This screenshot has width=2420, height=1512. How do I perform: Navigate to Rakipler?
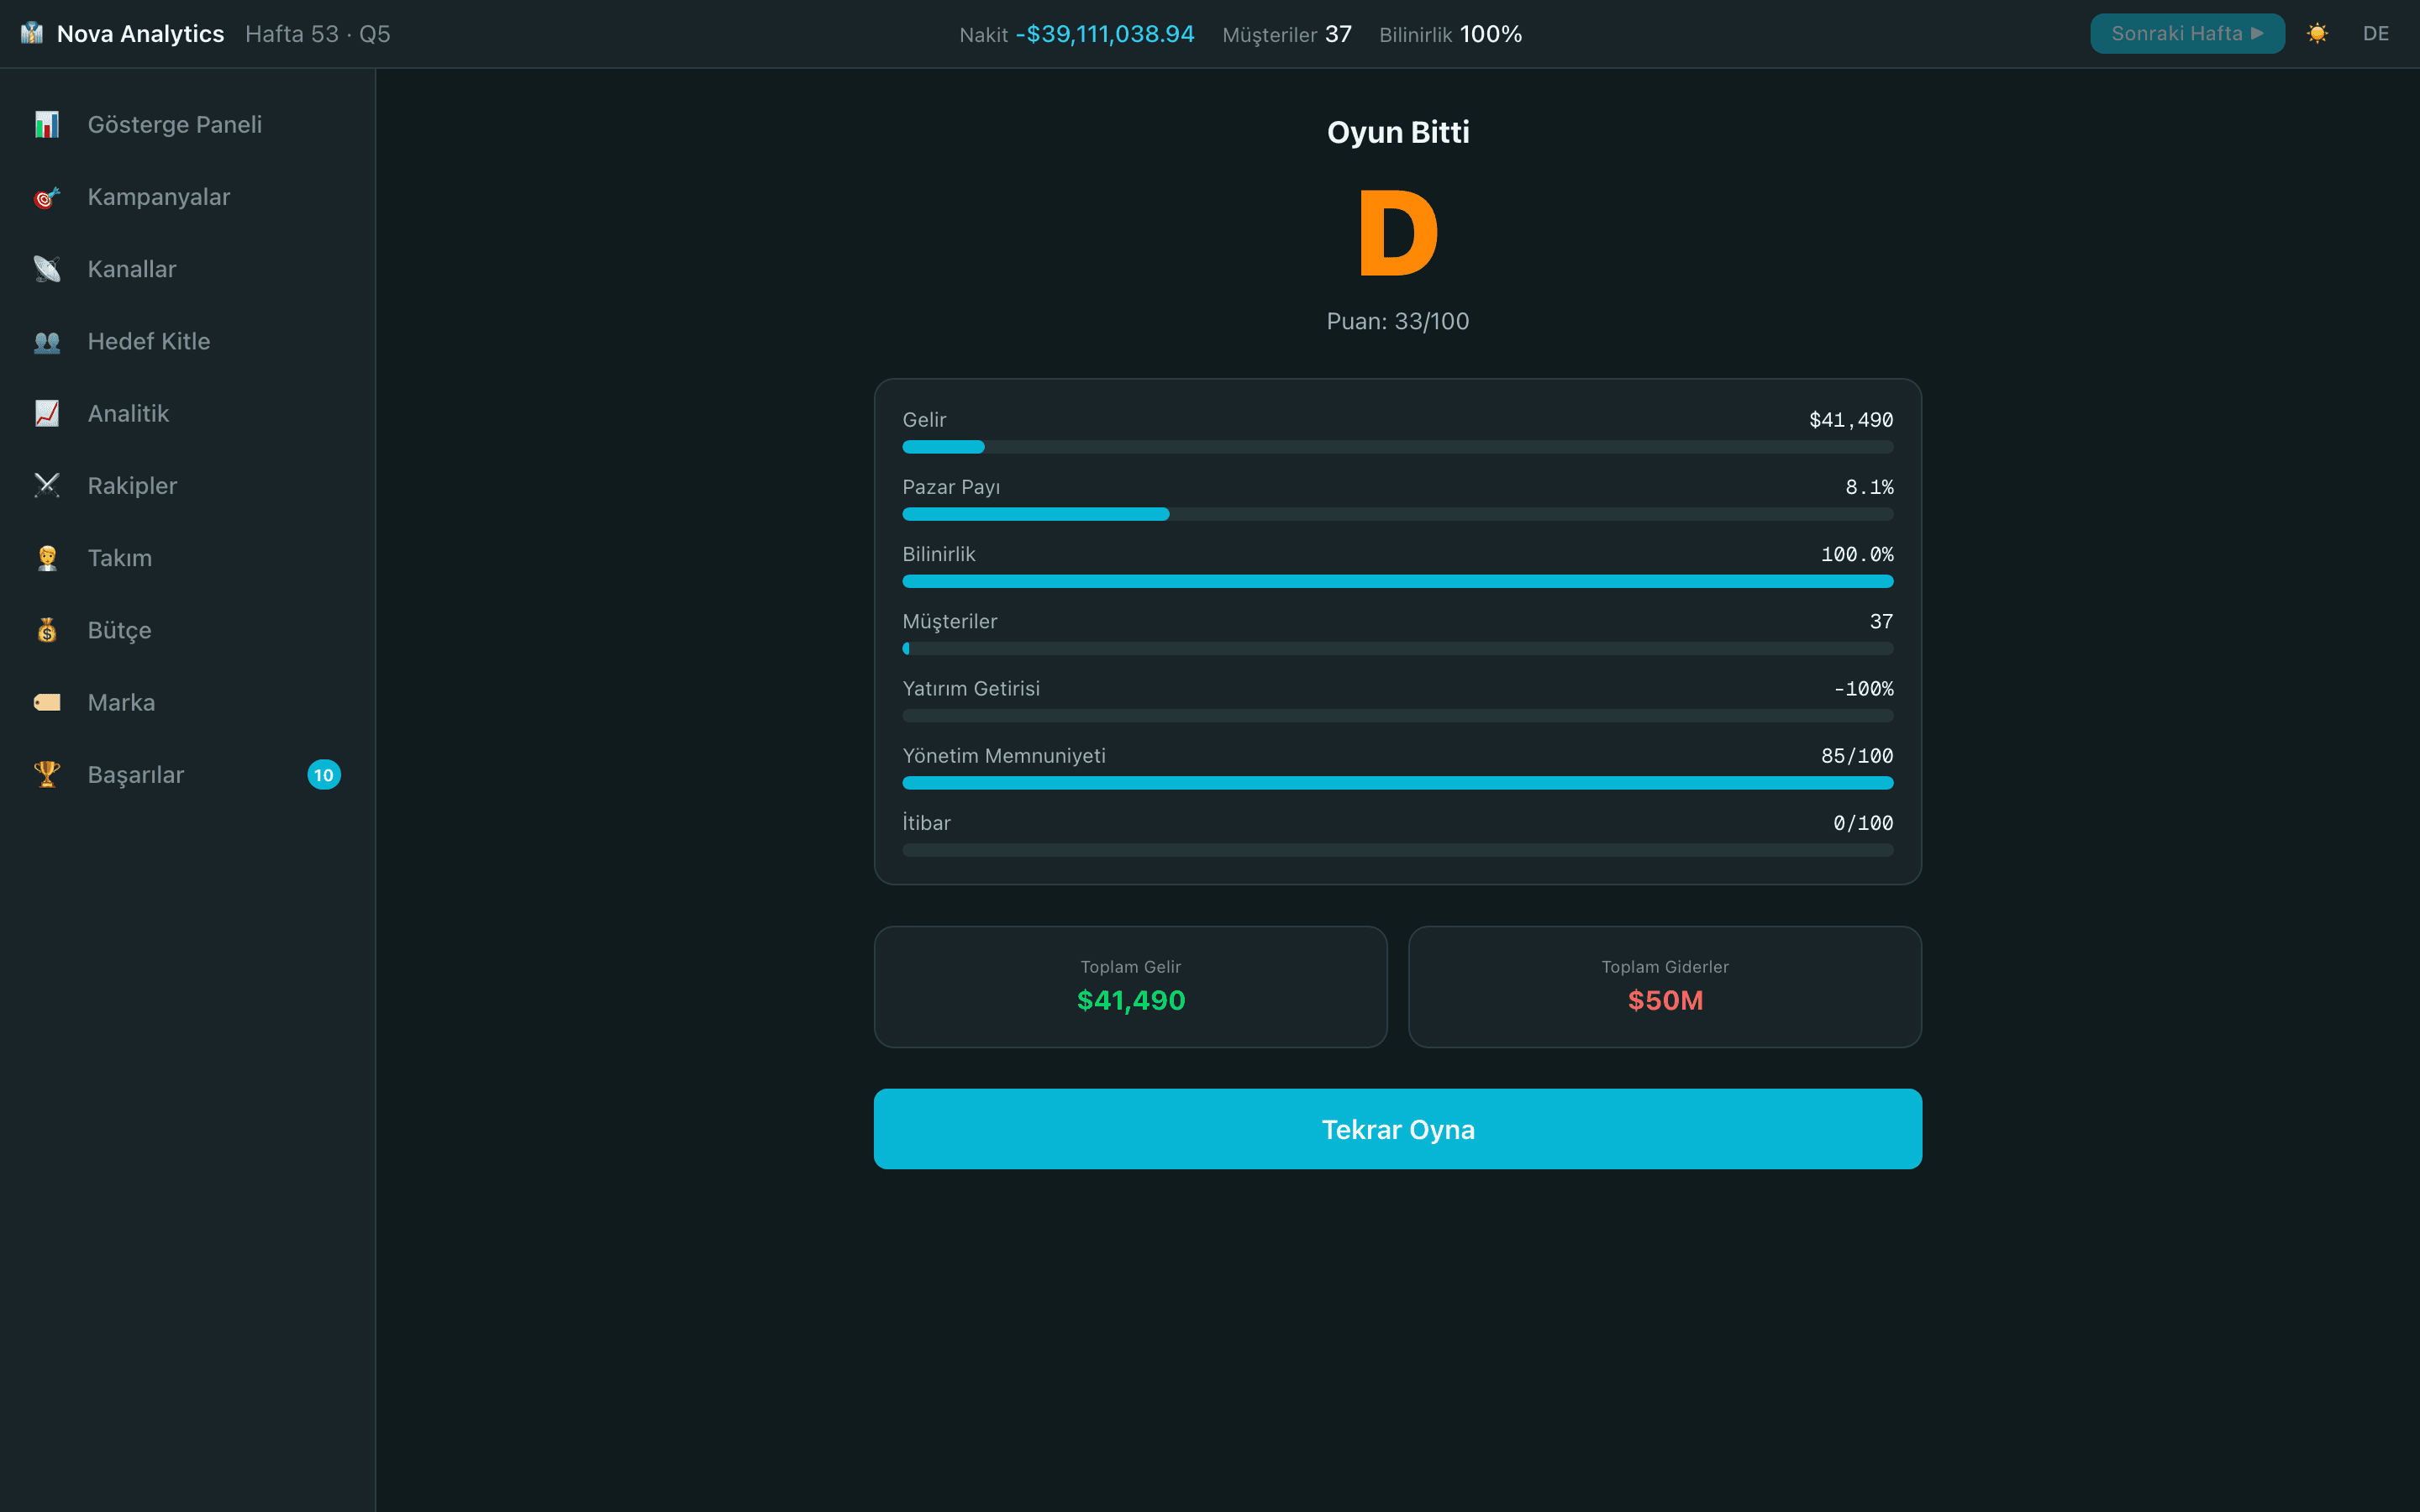187,485
